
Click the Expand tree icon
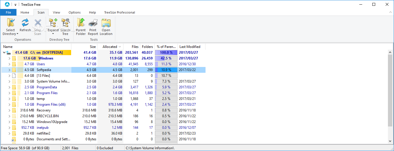click(53, 23)
